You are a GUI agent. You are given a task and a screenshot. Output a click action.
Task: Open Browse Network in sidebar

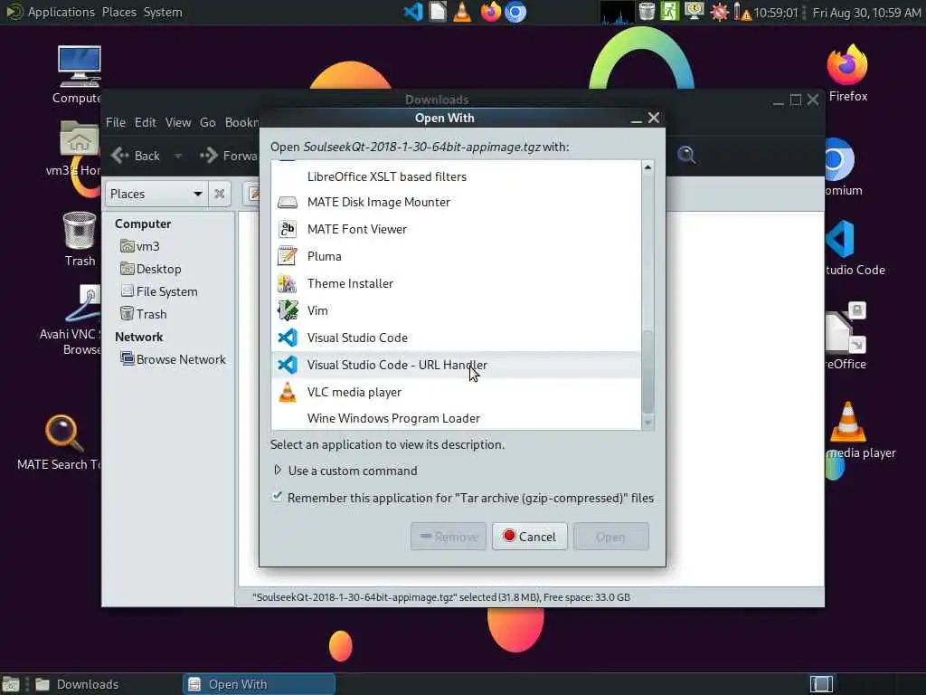click(x=173, y=359)
